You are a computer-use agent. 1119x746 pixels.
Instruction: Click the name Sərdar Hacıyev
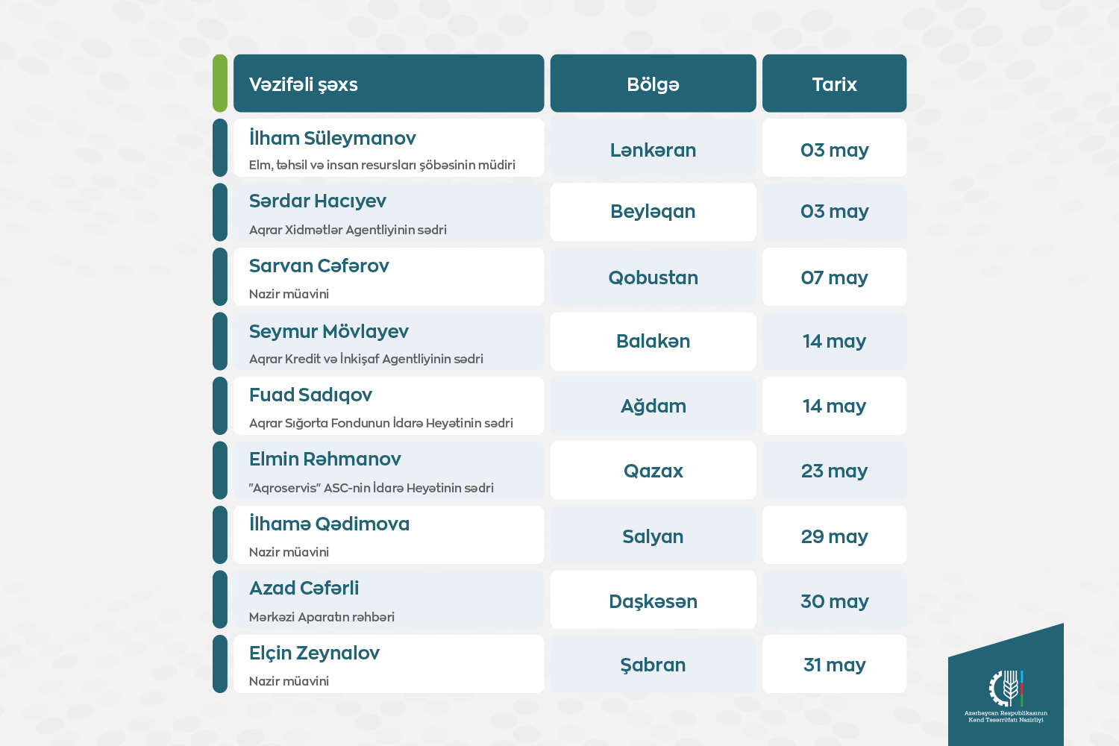318,201
